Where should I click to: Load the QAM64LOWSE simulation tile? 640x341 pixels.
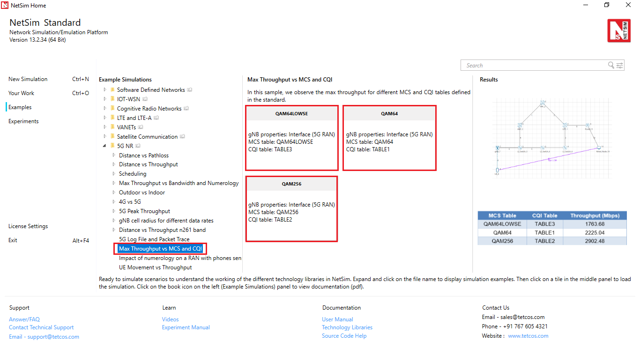click(292, 138)
